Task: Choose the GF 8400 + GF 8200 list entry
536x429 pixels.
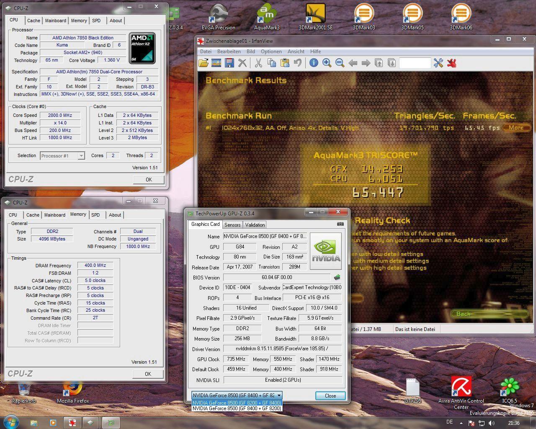Action: [x=237, y=408]
